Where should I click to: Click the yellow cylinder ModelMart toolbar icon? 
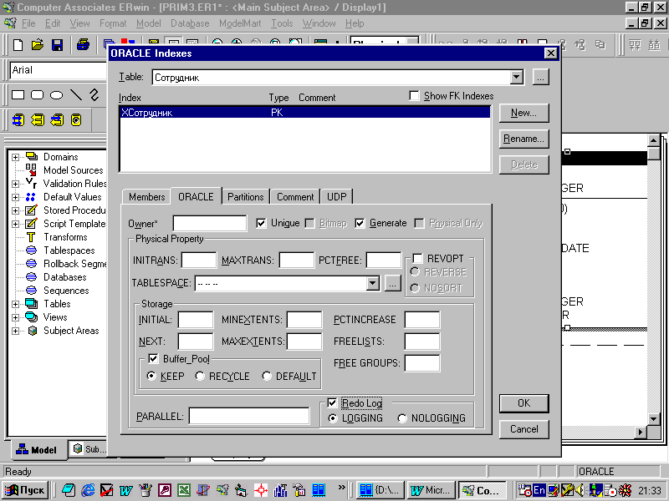[76, 120]
